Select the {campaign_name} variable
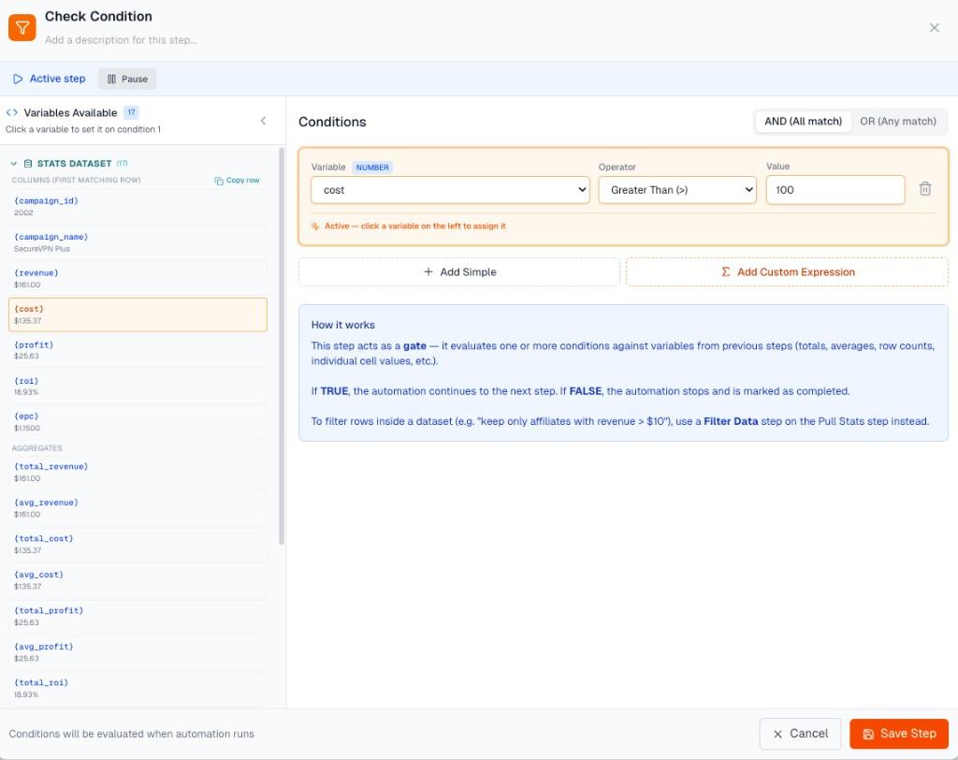This screenshot has height=760, width=958. [x=138, y=242]
